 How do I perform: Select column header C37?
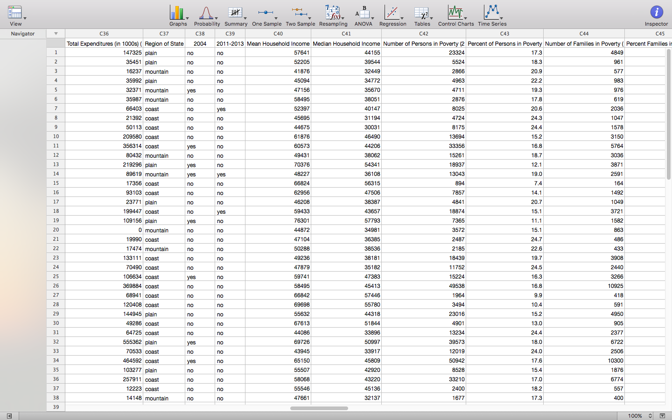164,34
